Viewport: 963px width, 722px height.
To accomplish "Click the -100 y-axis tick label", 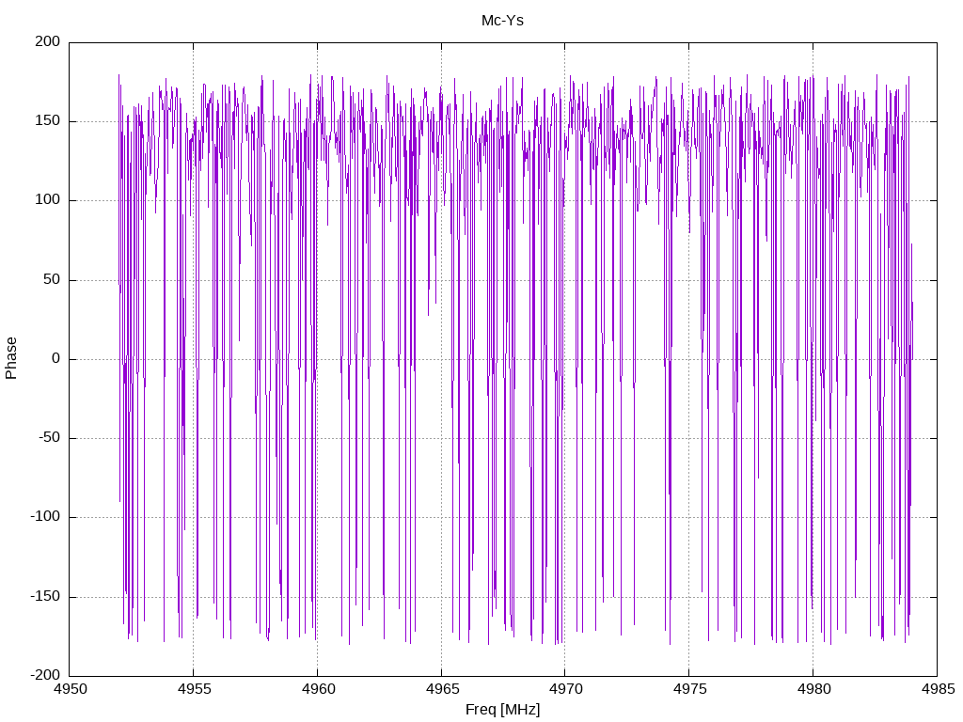I will pos(45,517).
